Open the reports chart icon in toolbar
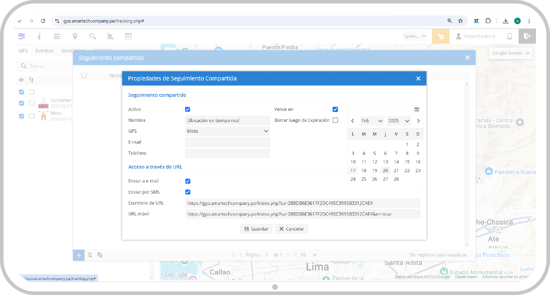Screen dimensions: 550x295 pos(110,36)
